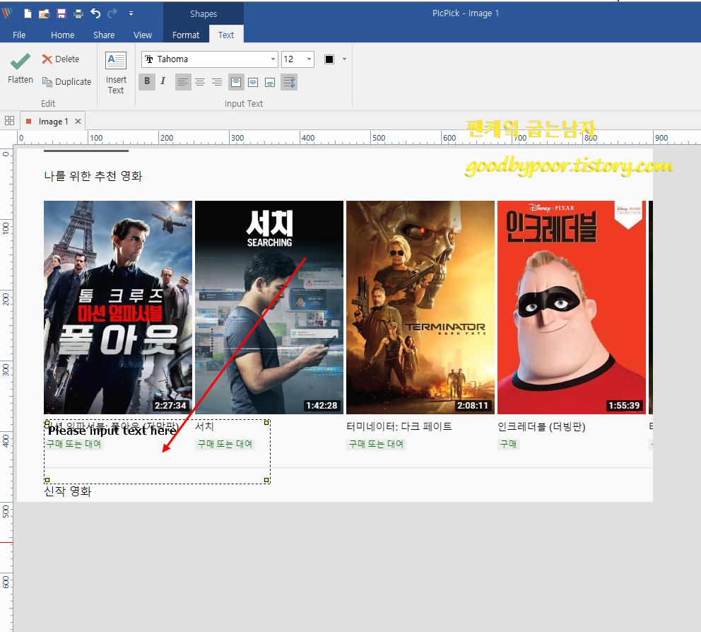Open the File menu
Viewport: 701px width, 632px height.
click(19, 35)
